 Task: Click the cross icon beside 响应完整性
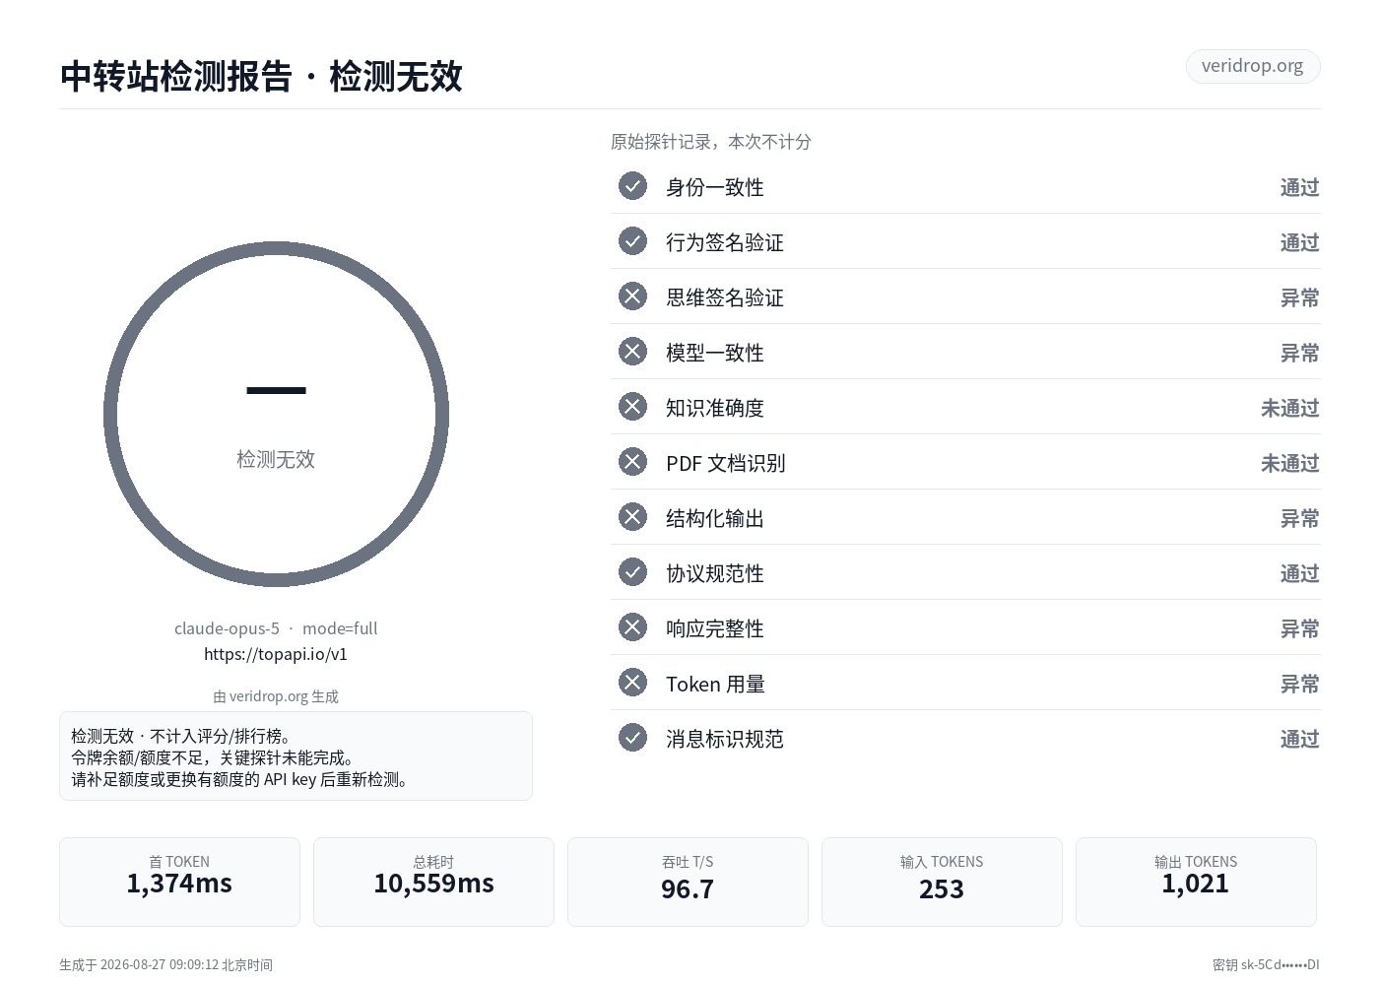tap(632, 627)
